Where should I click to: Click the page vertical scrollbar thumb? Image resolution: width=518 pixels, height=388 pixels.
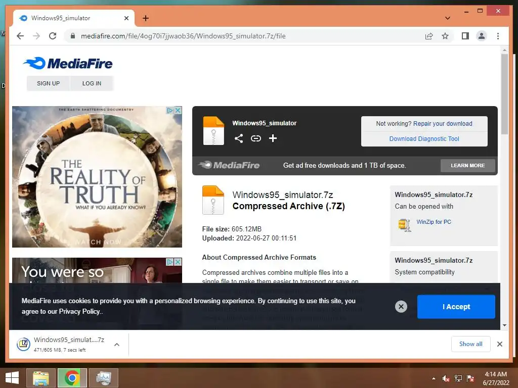click(504, 94)
